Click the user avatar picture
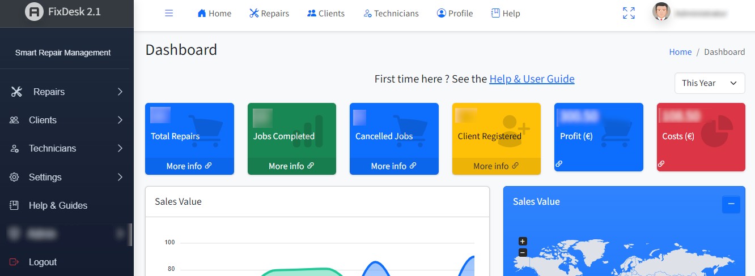The height and width of the screenshot is (276, 755). [661, 12]
